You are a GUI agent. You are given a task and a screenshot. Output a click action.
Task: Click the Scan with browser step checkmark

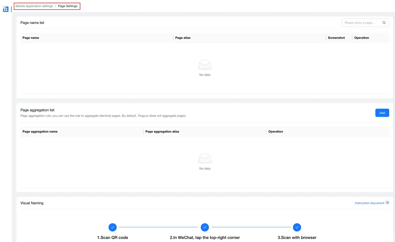pyautogui.click(x=297, y=227)
